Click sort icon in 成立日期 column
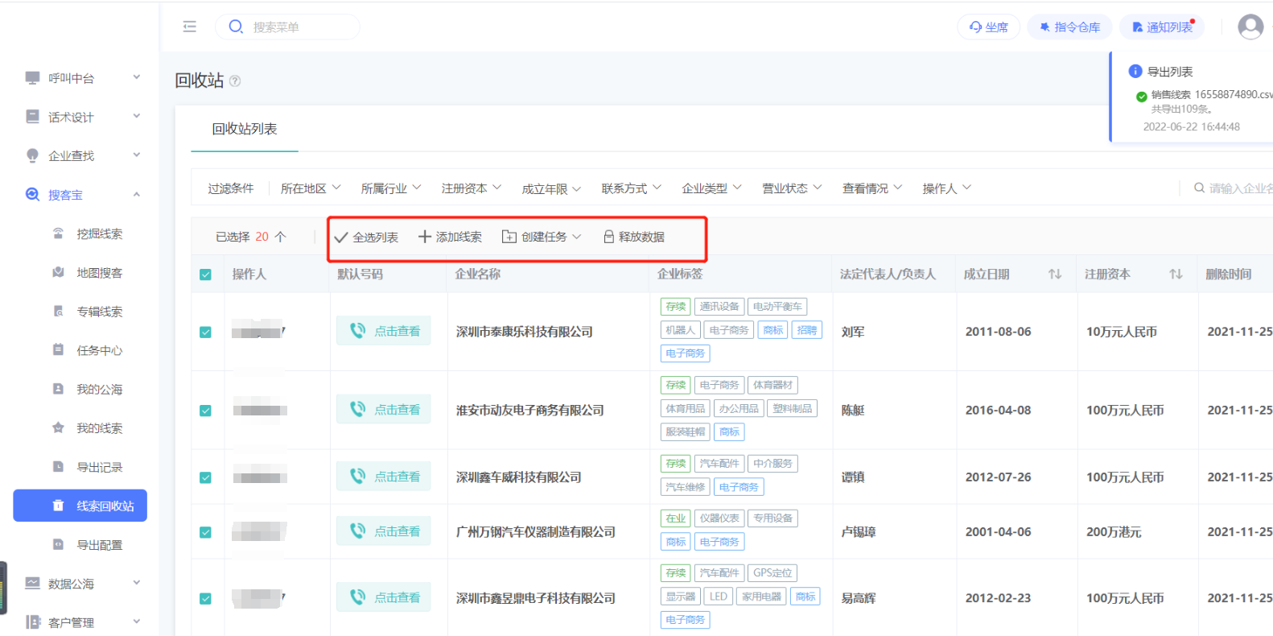 point(1054,275)
